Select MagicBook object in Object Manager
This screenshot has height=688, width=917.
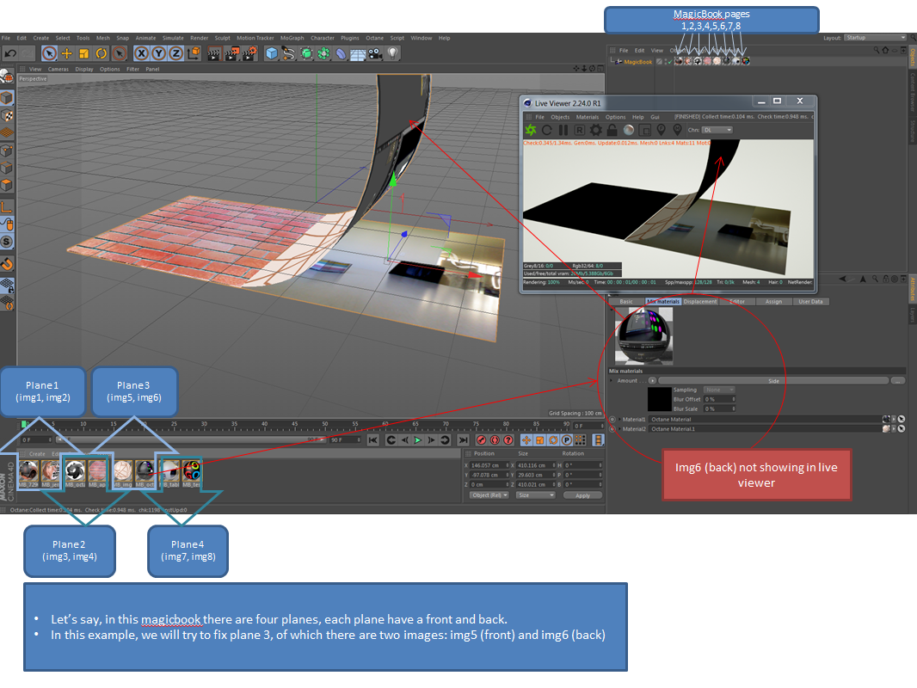(637, 61)
